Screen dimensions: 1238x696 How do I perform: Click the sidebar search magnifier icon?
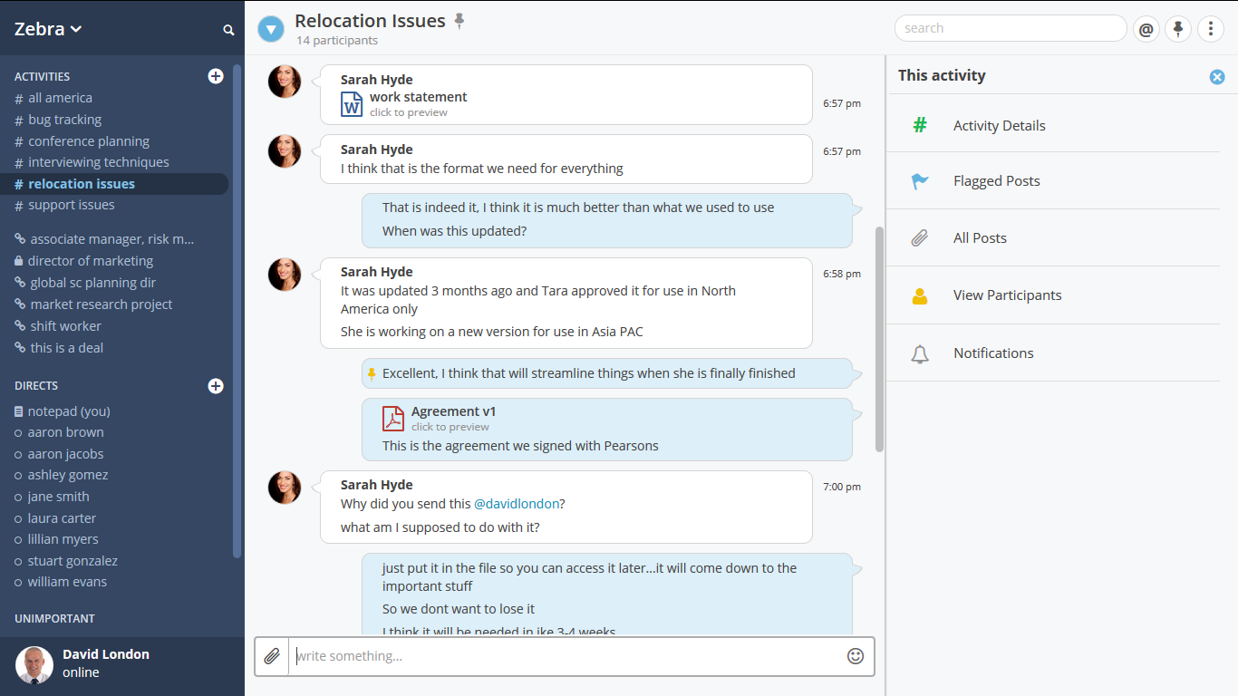click(x=228, y=30)
